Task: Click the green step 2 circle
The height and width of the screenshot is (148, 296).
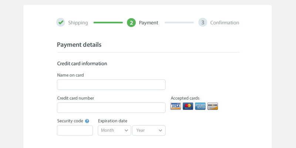Action: coord(131,23)
